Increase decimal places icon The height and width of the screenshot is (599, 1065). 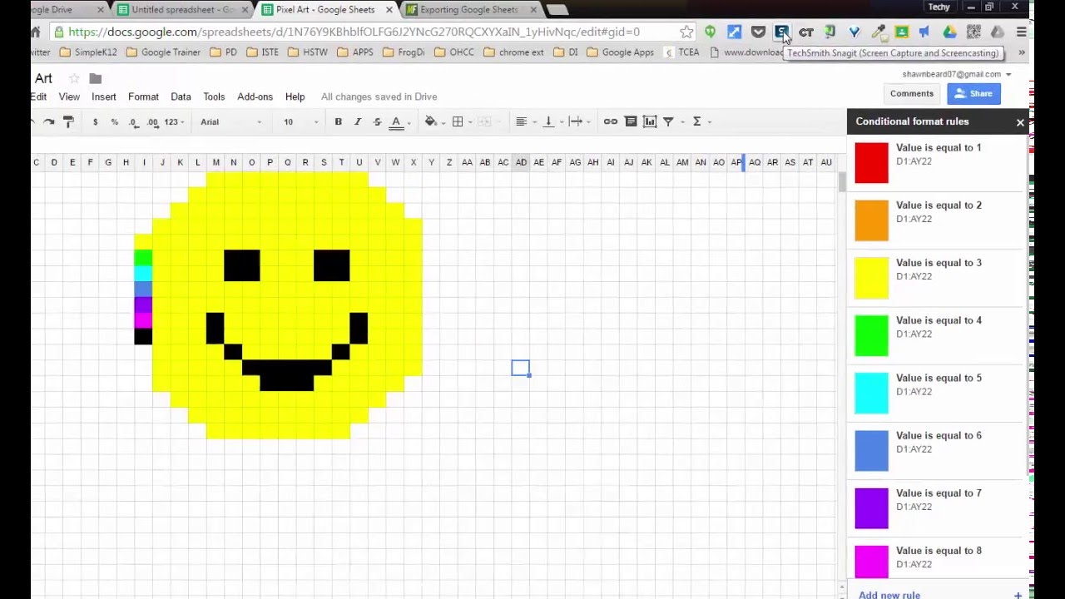[x=152, y=122]
